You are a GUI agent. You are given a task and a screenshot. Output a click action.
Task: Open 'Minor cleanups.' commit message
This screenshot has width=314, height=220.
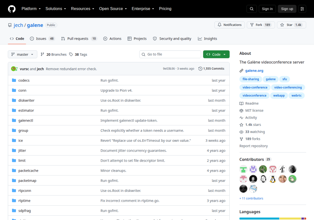113,171
